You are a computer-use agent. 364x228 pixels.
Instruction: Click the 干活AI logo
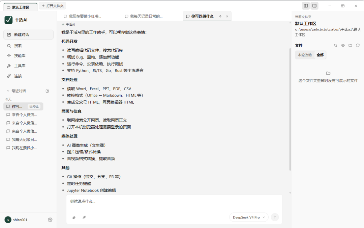pos(8,20)
